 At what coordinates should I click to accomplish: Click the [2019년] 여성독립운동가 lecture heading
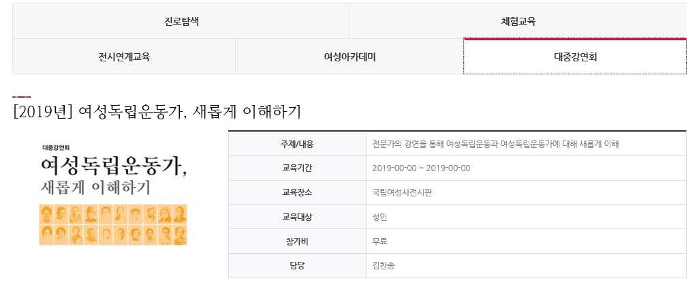157,111
